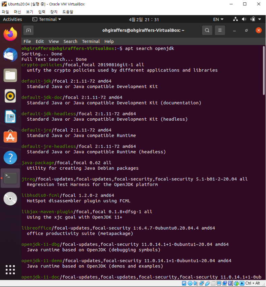Click the 'libhsdis0-fcml' package name

40,195
